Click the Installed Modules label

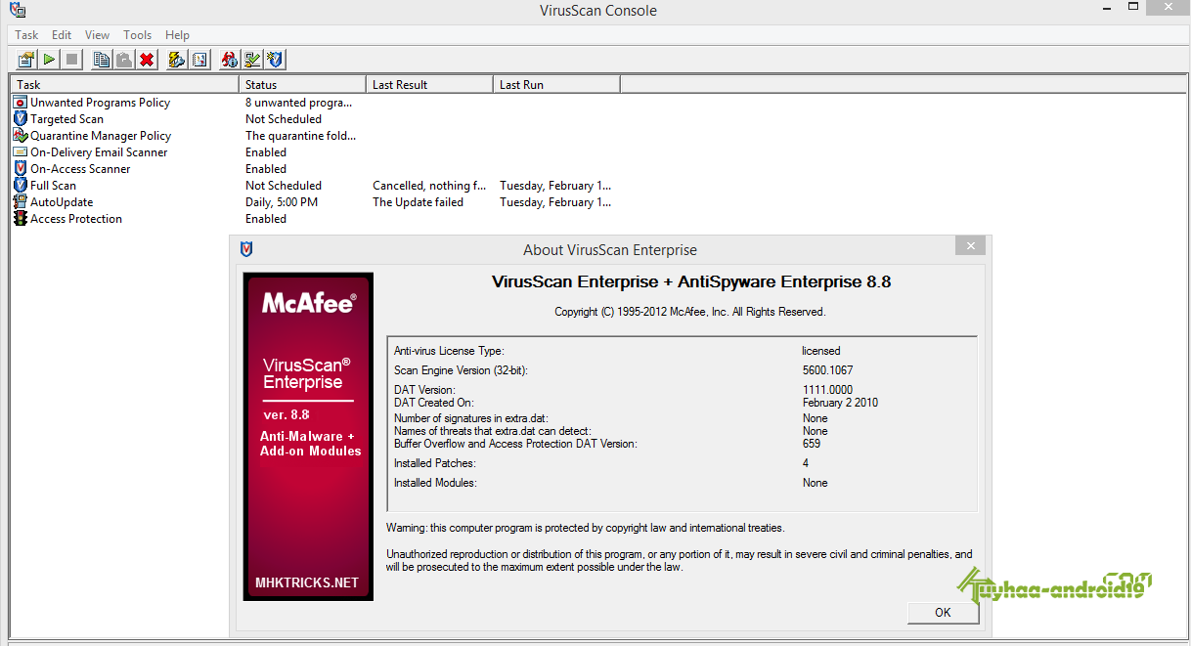(435, 483)
